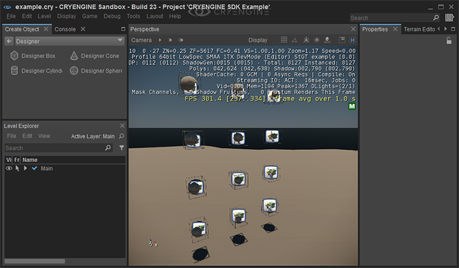Open the Edit menu
The height and width of the screenshot is (268, 459).
27,16
